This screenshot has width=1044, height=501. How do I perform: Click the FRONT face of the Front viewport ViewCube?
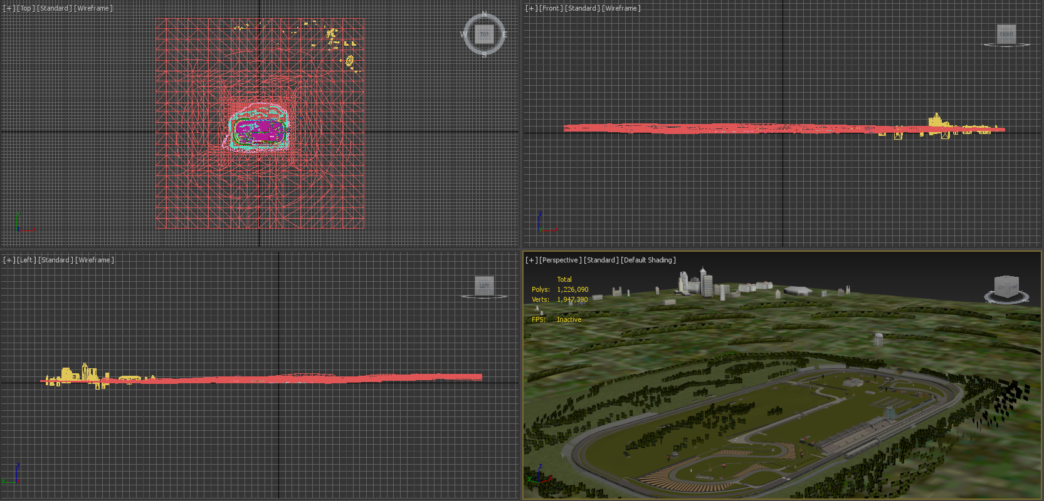[x=1006, y=34]
